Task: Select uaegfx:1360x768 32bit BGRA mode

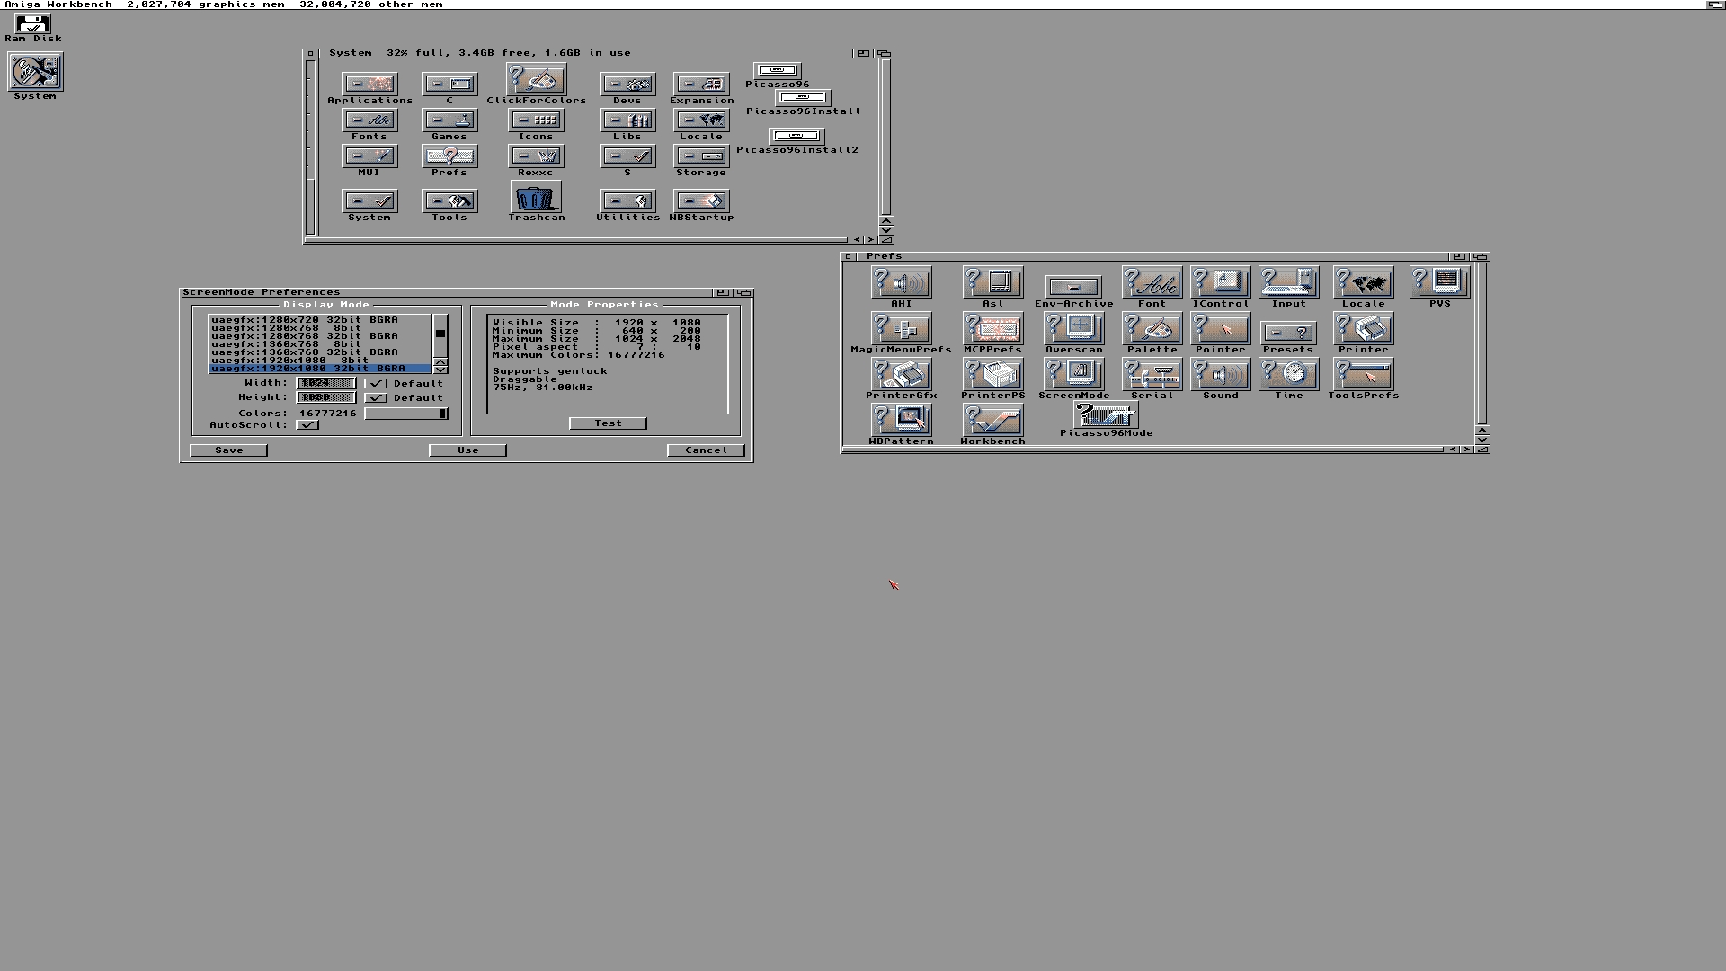Action: [306, 352]
